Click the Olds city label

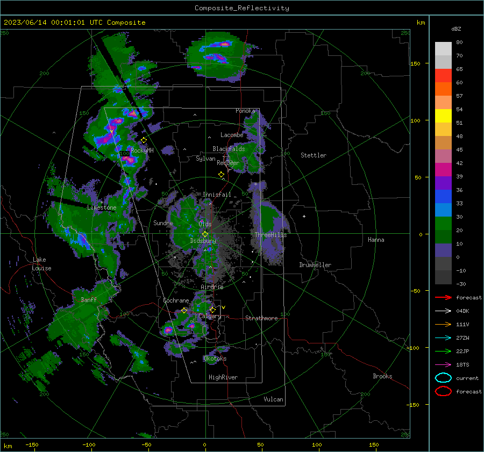(205, 224)
